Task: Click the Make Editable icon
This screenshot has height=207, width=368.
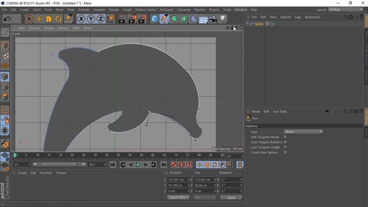Action: 5,32
